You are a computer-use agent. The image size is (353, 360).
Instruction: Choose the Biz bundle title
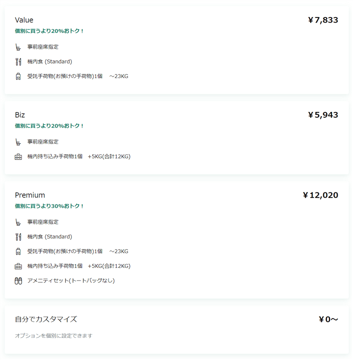20,115
